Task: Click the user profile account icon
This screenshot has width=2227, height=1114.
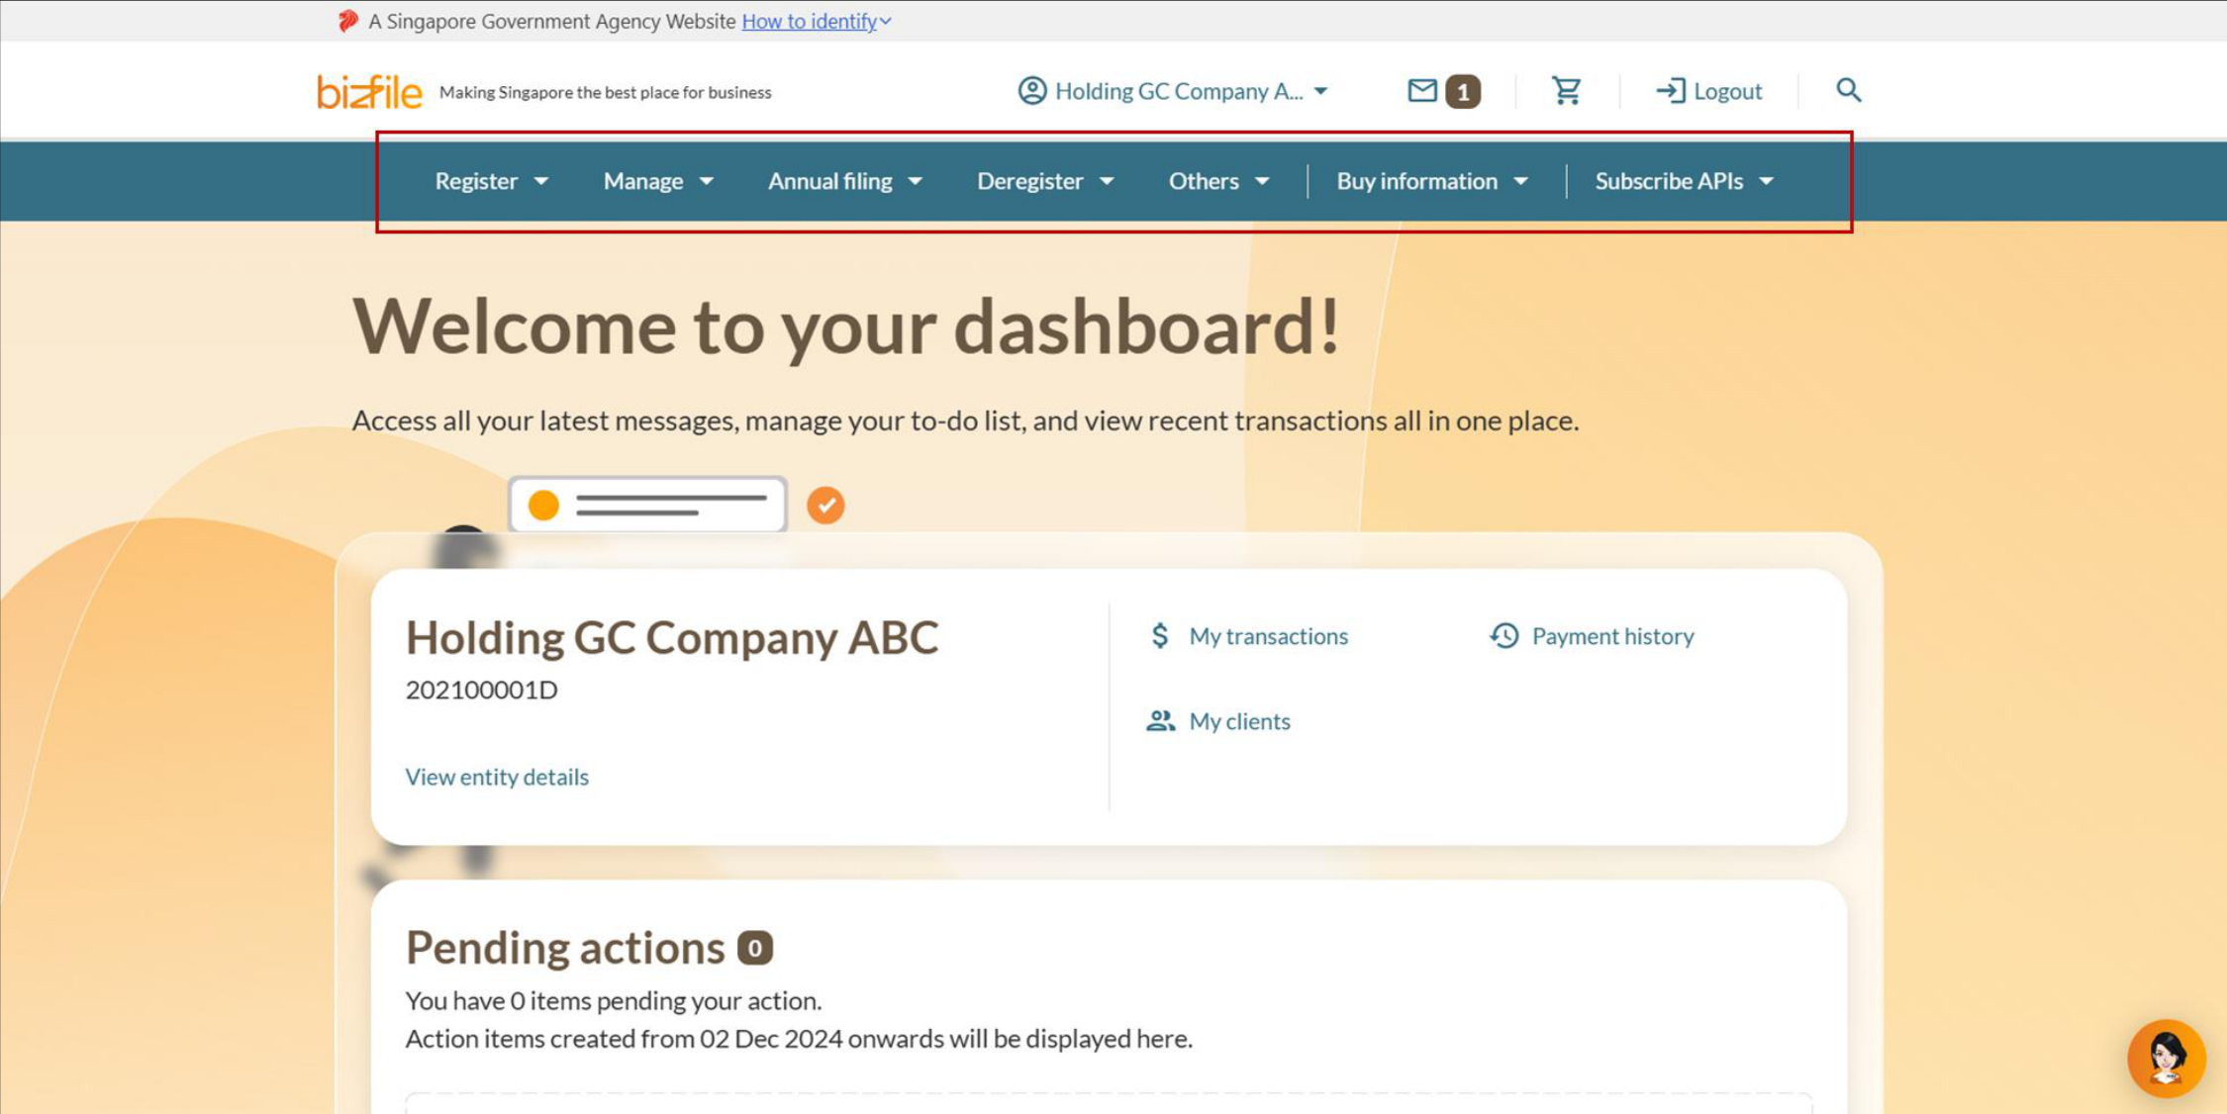Action: point(1032,91)
